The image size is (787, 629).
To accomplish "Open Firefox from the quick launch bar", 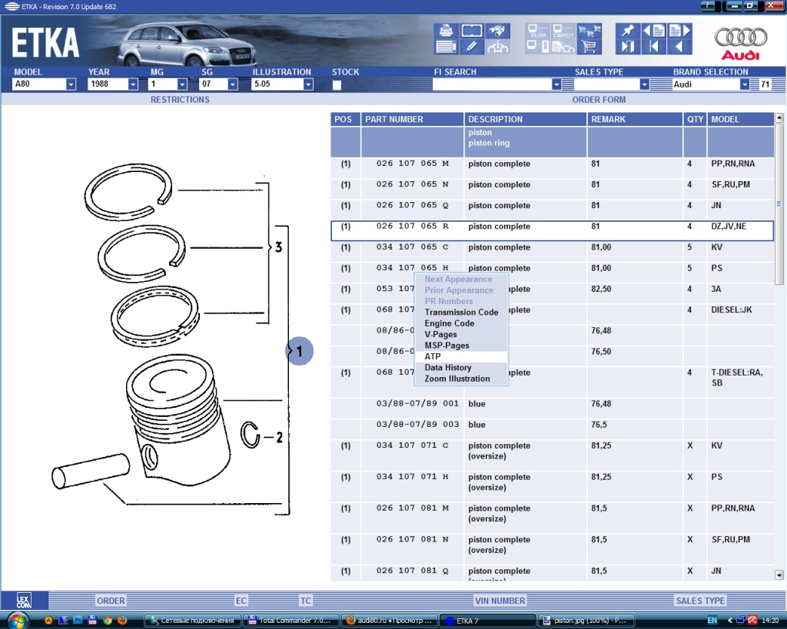I will pos(122,621).
